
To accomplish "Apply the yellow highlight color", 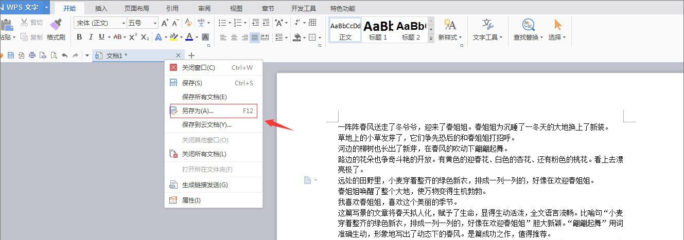I will pyautogui.click(x=173, y=37).
